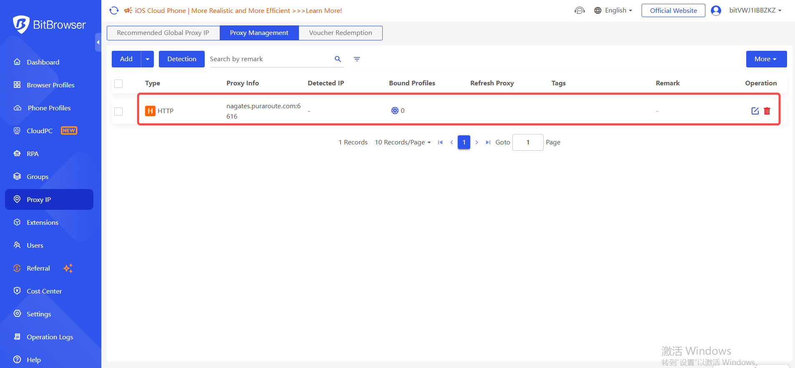Click the Detected IP column header
Image resolution: width=795 pixels, height=368 pixels.
[326, 83]
